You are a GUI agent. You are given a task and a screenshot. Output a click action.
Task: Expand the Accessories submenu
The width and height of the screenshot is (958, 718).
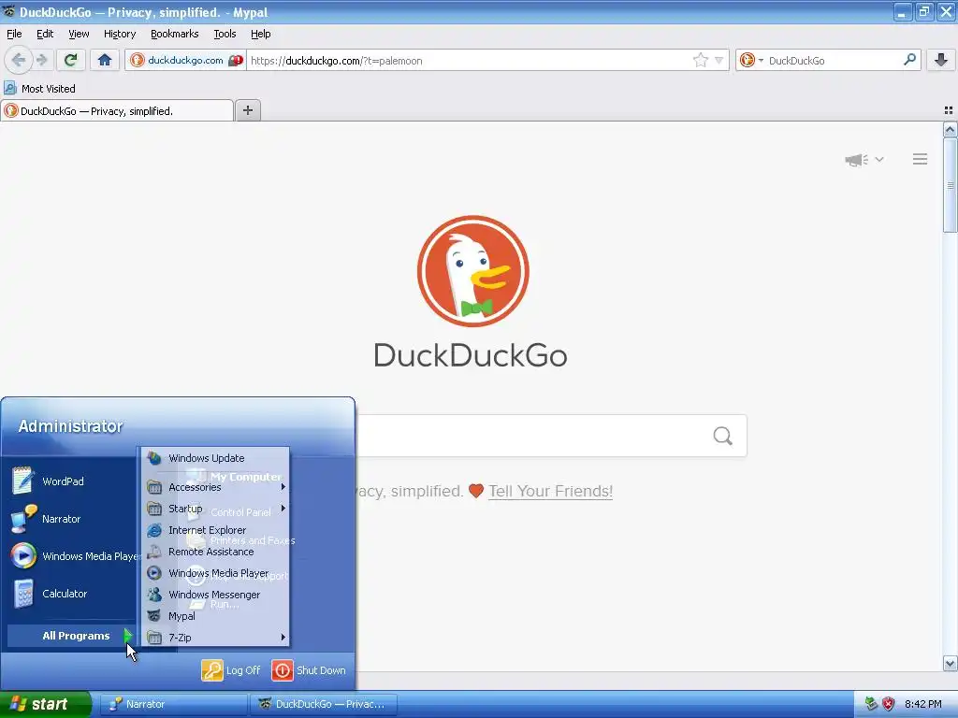click(215, 487)
